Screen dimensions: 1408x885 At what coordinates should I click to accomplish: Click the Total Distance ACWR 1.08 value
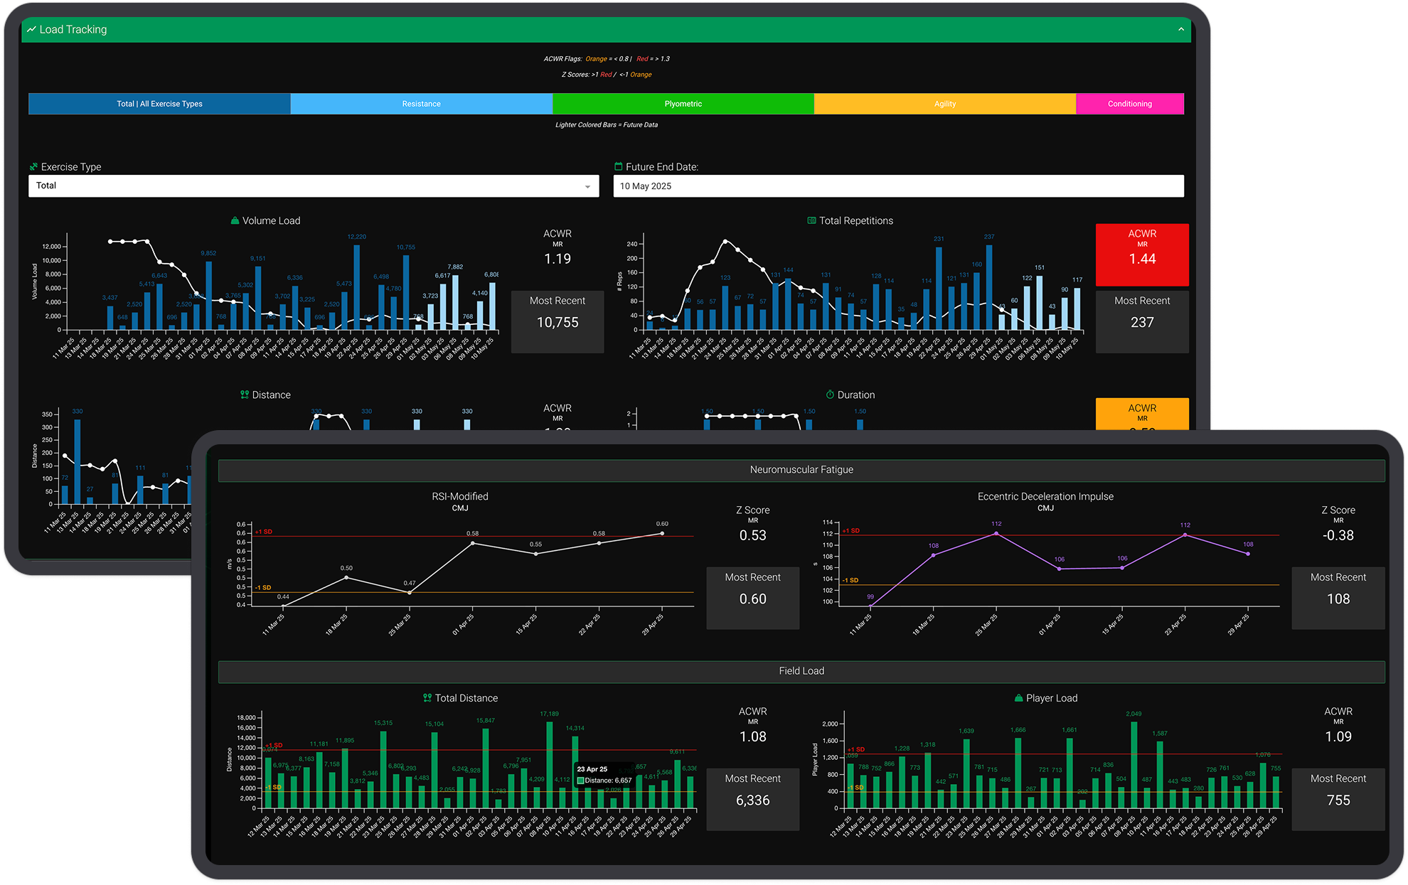(753, 736)
